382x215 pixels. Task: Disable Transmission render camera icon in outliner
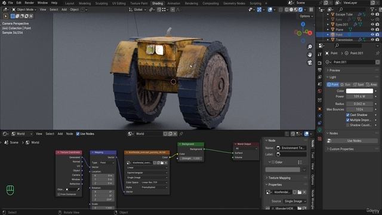(377, 39)
